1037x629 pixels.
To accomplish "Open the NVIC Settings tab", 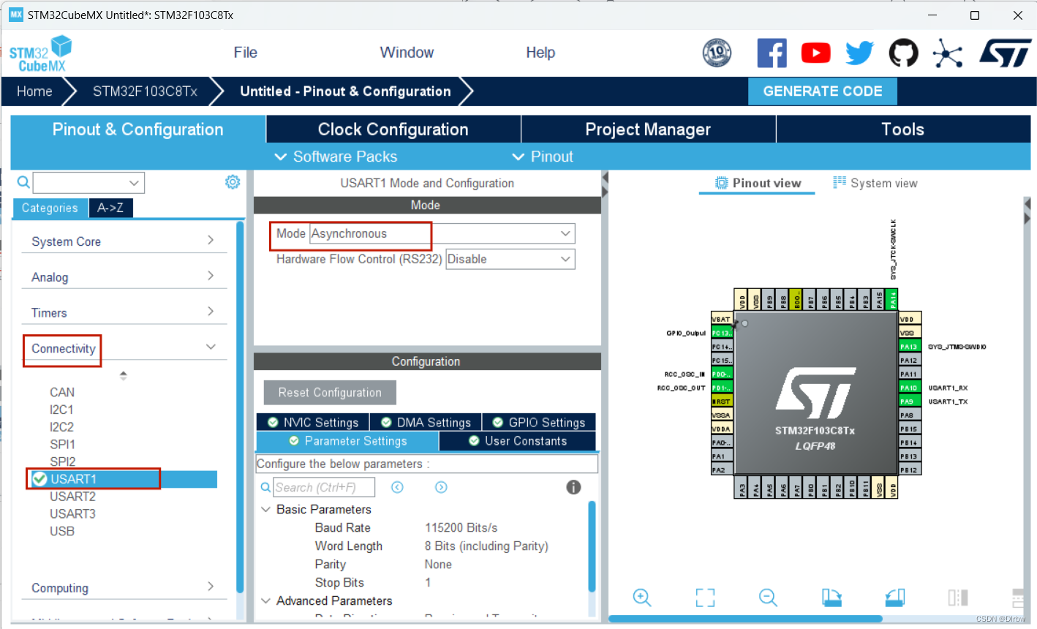I will pyautogui.click(x=312, y=422).
